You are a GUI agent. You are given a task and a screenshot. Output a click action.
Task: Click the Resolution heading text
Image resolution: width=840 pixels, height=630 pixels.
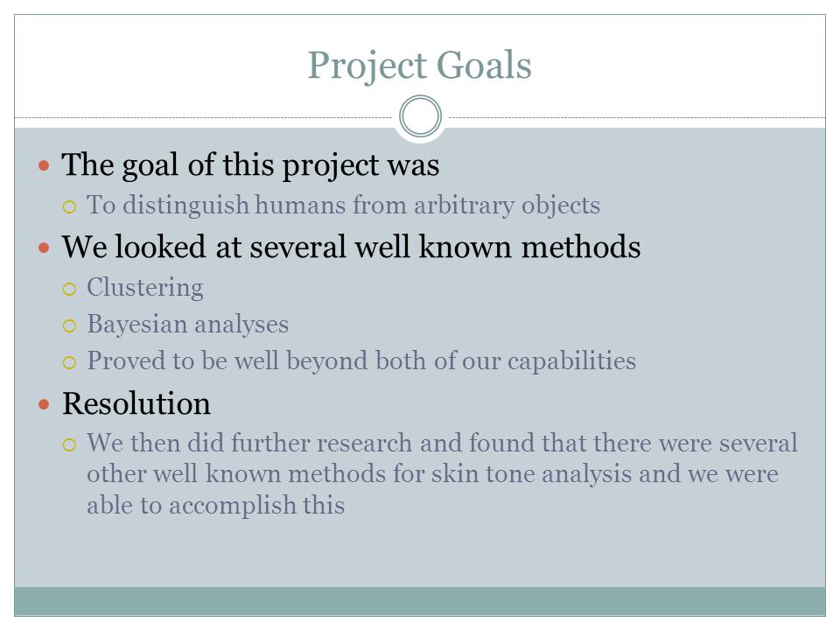pos(136,403)
